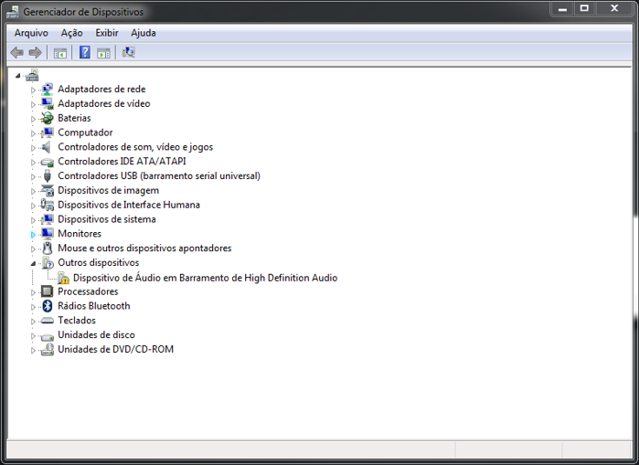Click the Baterias category icon
639x465 pixels.
pyautogui.click(x=48, y=118)
